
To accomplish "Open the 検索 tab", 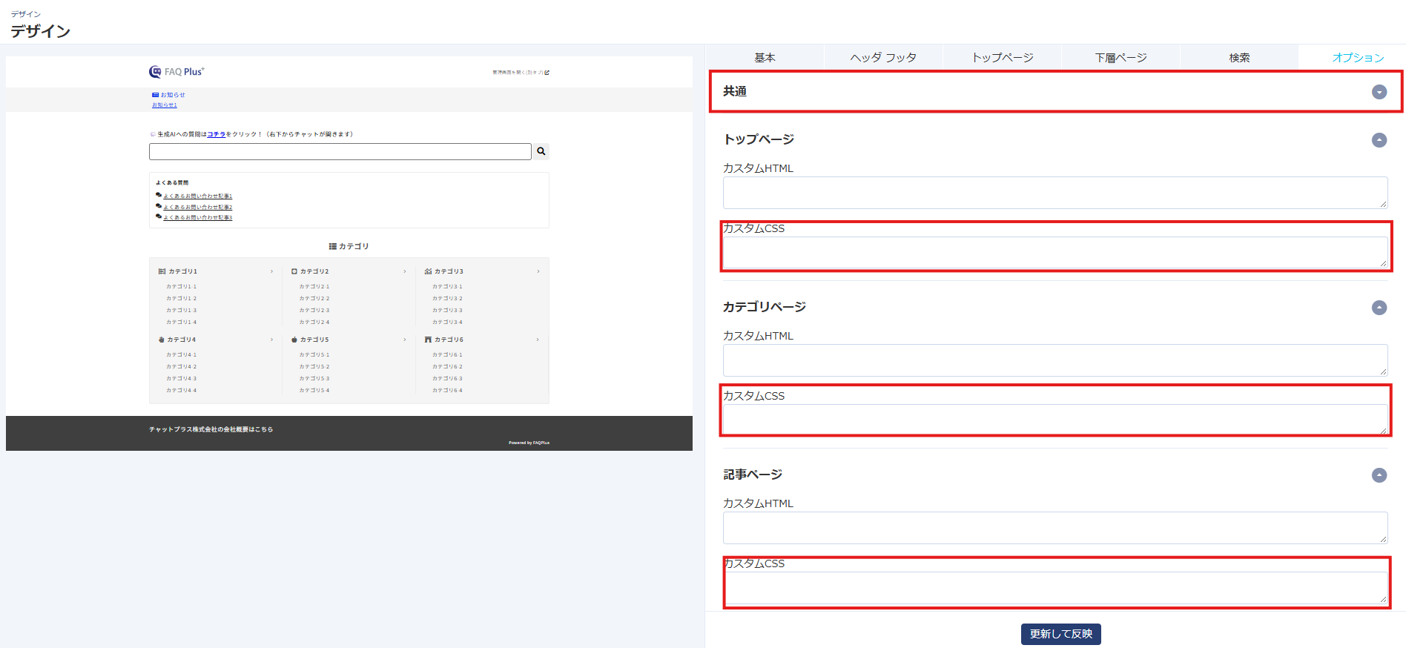I will 1239,58.
